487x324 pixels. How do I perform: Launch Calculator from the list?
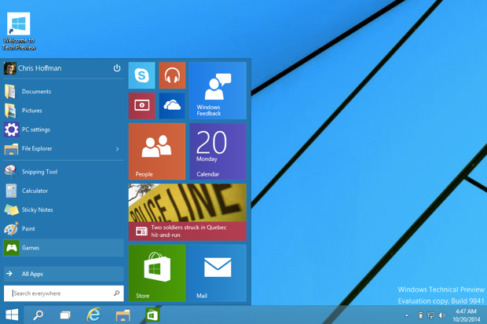(x=64, y=191)
